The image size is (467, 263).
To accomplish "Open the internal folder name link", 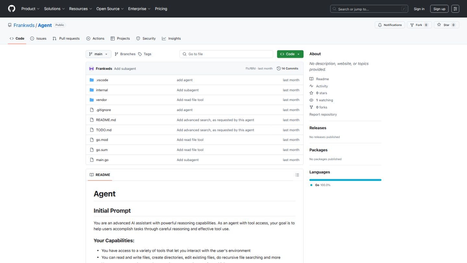I will [102, 90].
